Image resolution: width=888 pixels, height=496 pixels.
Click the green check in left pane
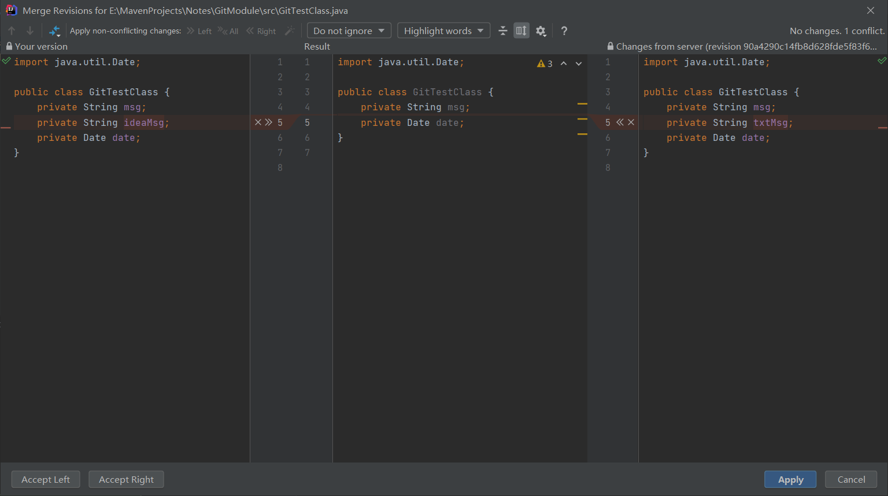(6, 60)
